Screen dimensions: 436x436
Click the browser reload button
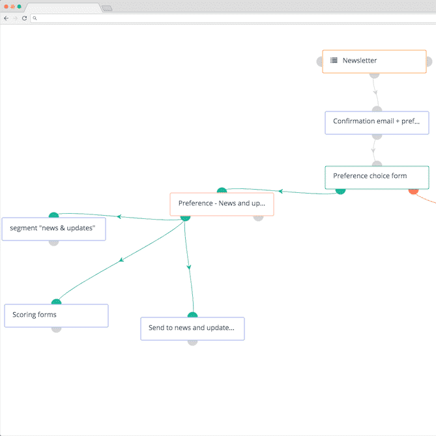tap(24, 18)
